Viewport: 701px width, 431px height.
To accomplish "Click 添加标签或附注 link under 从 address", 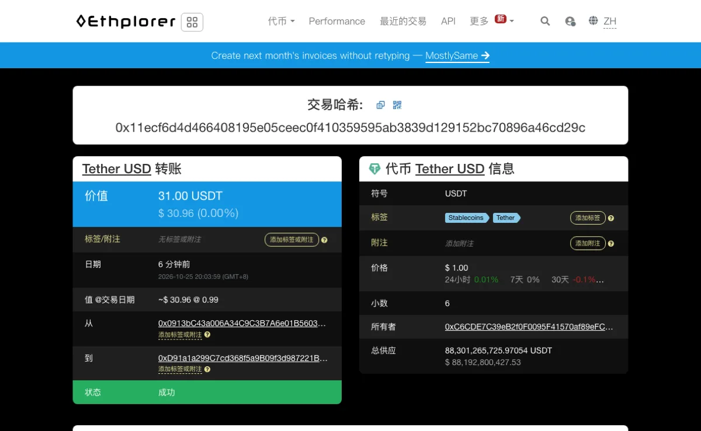I will pos(180,335).
